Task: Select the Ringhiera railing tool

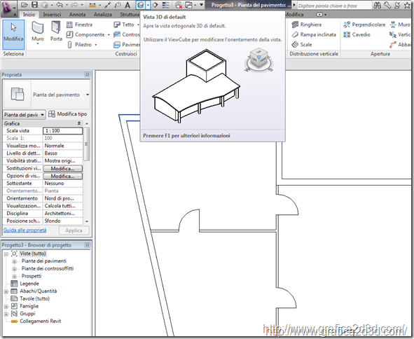Action: tap(307, 25)
